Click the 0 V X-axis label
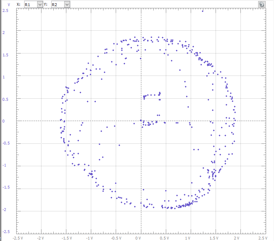The width and height of the screenshot is (274, 241). coord(138,238)
